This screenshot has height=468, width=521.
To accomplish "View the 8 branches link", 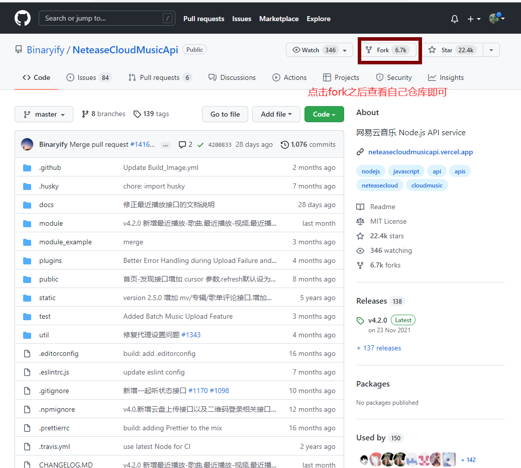I will tap(103, 114).
